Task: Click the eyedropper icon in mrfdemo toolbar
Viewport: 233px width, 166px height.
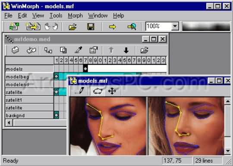Action: [79, 50]
